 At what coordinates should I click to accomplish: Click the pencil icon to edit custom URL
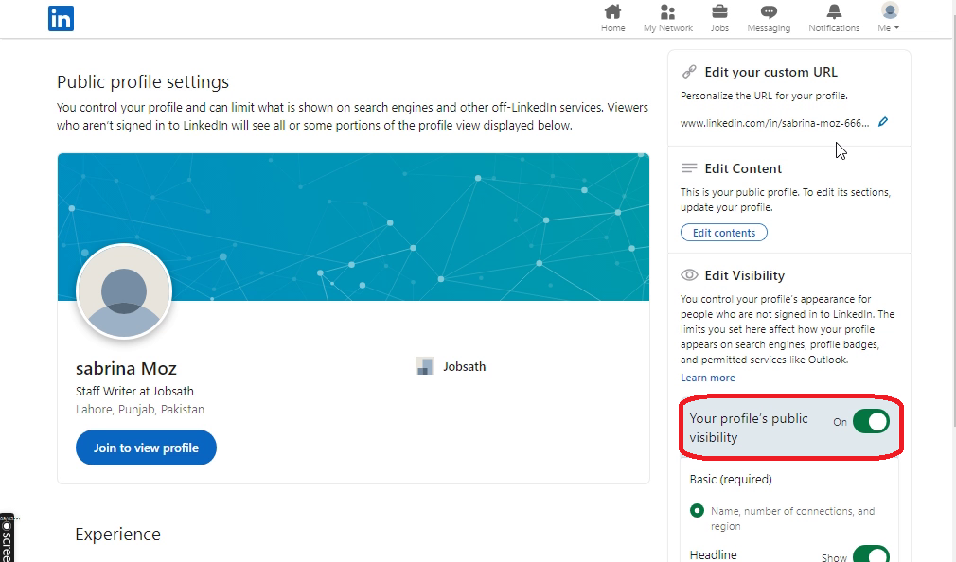(883, 122)
